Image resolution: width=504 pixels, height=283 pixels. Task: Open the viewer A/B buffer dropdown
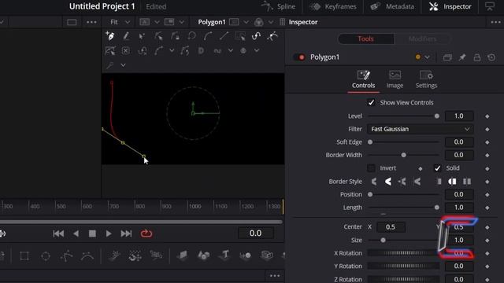(157, 22)
